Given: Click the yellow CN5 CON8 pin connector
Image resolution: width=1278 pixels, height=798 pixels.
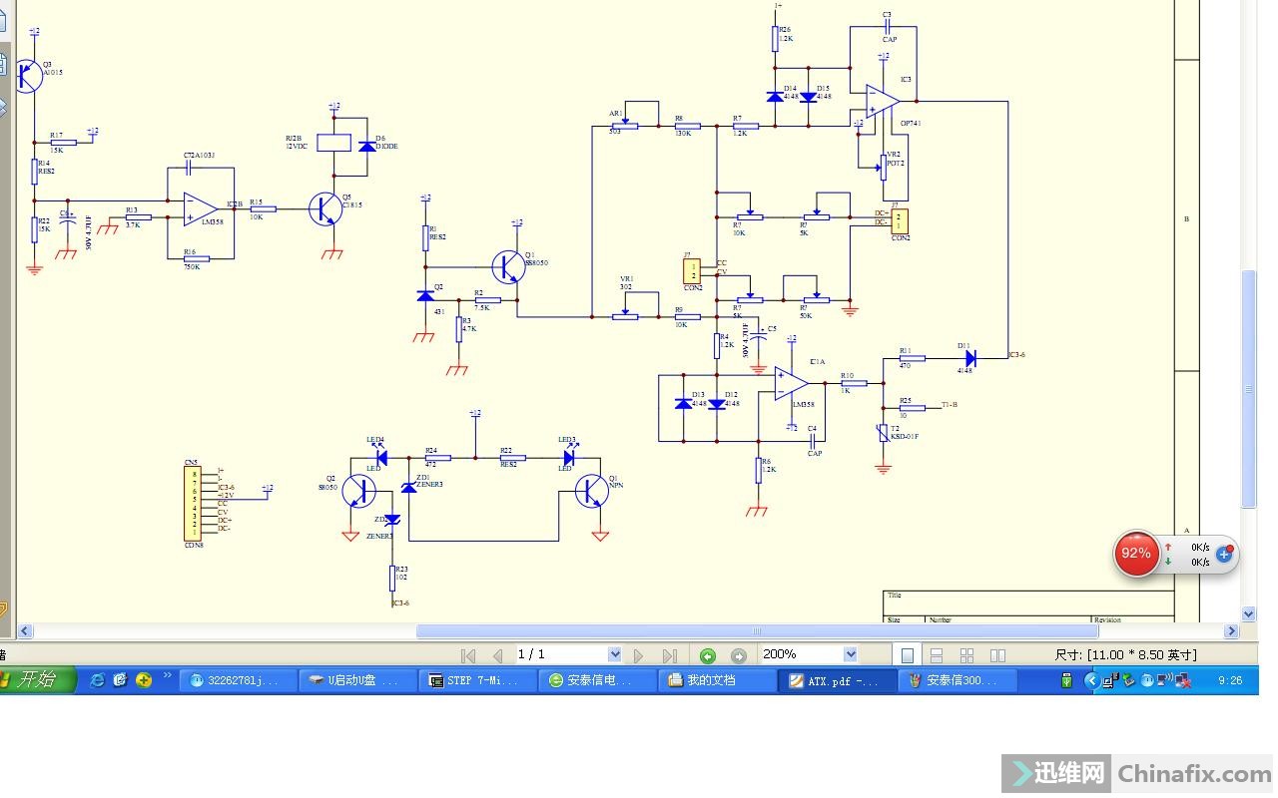Looking at the screenshot, I should [194, 502].
